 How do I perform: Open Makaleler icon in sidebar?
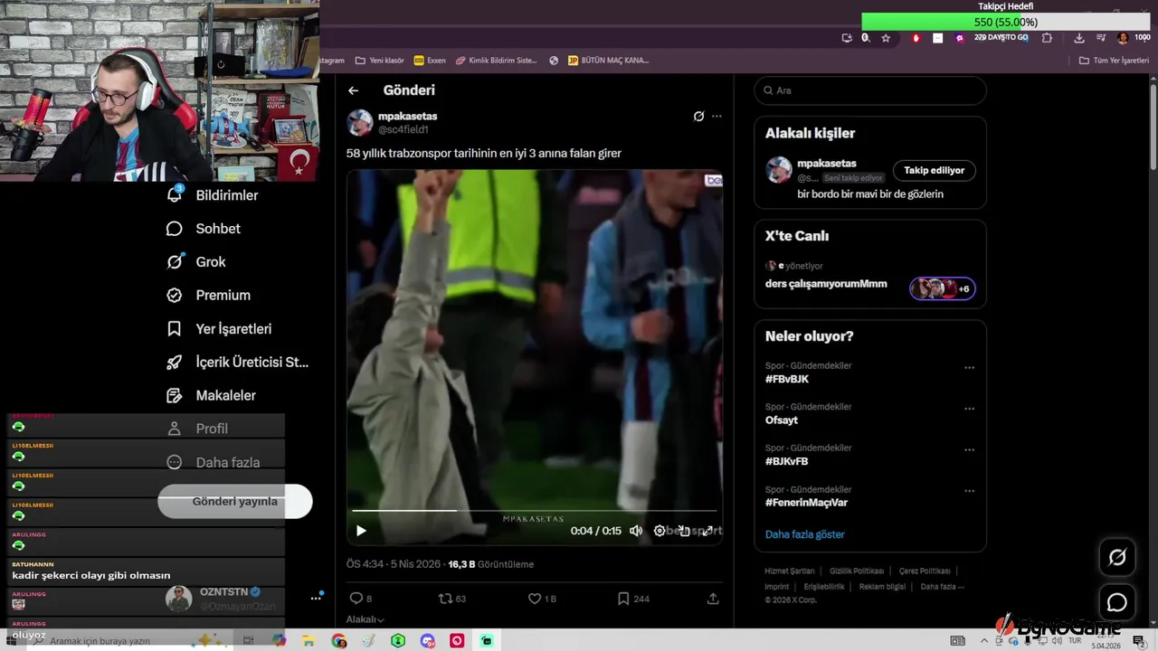pos(175,395)
